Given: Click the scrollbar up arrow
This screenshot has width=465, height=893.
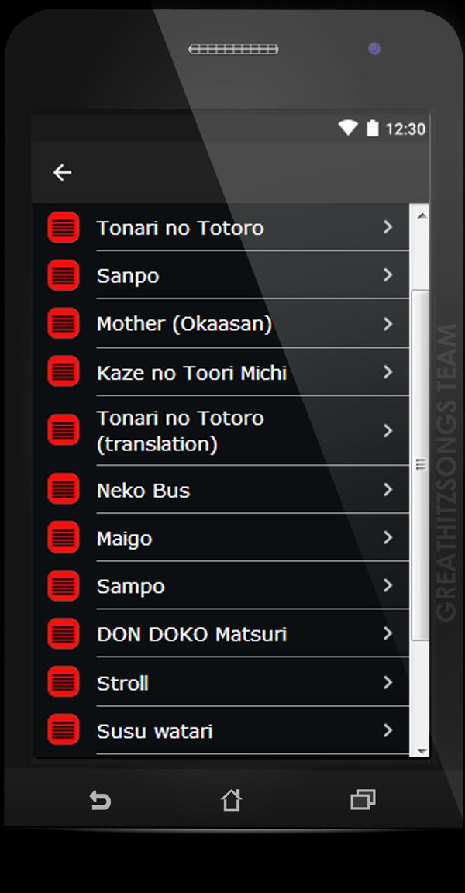Looking at the screenshot, I should (x=422, y=215).
